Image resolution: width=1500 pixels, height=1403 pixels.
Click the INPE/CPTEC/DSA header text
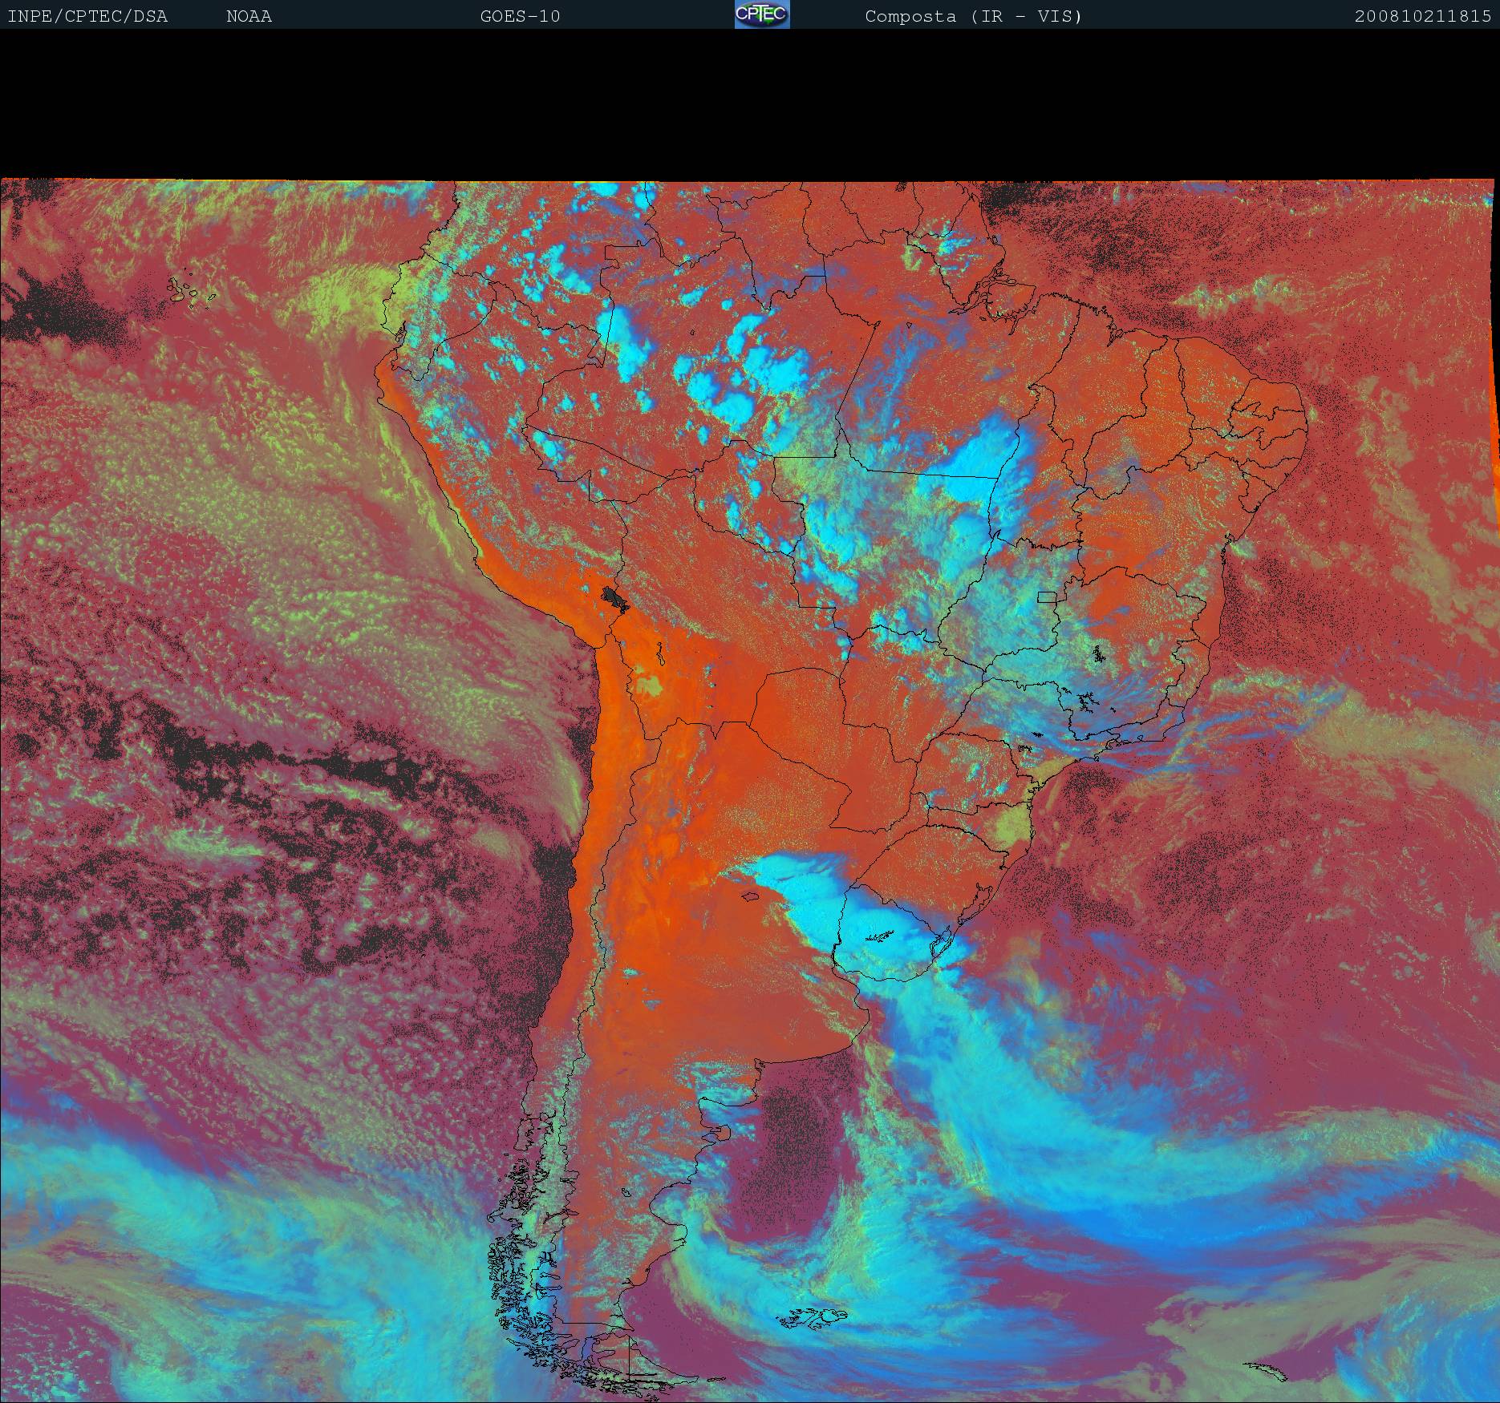pyautogui.click(x=87, y=16)
